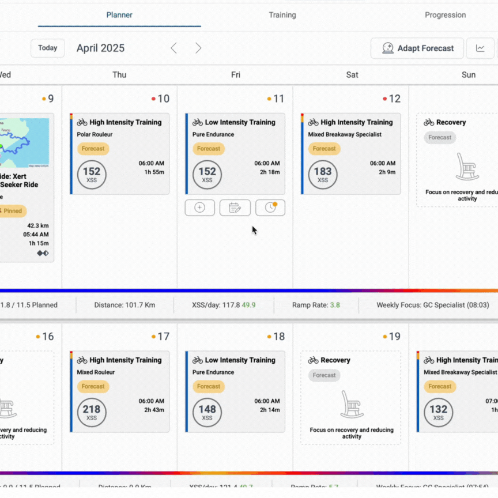
Task: Open the Training tab
Action: [x=282, y=15]
